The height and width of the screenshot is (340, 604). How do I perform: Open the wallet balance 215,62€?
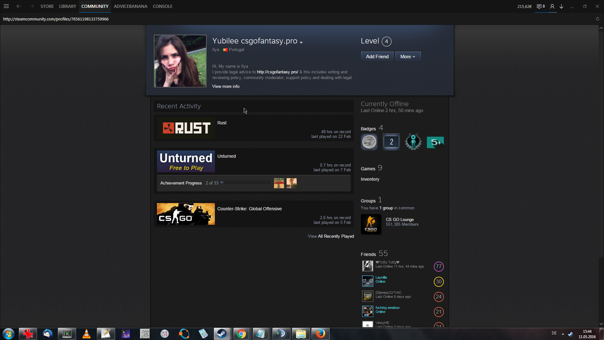[524, 6]
